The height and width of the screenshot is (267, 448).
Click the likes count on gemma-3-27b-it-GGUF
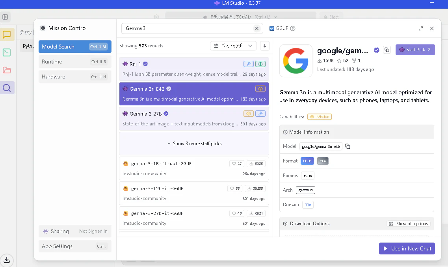pos(237,213)
